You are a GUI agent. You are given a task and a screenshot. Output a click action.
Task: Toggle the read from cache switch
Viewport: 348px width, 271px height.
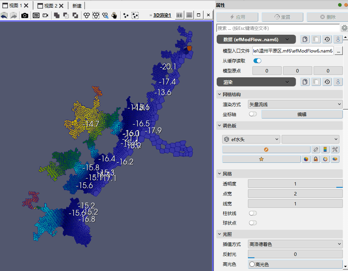click(257, 61)
